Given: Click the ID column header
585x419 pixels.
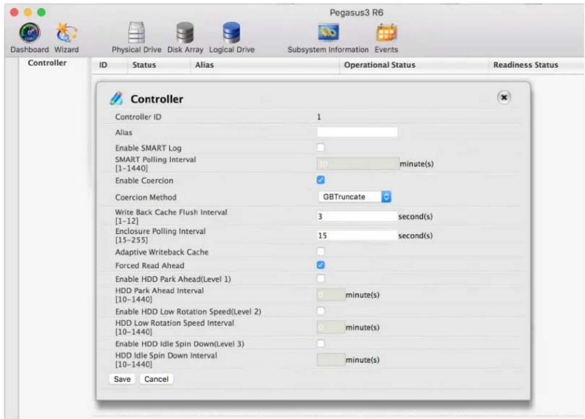Looking at the screenshot, I should click(103, 65).
